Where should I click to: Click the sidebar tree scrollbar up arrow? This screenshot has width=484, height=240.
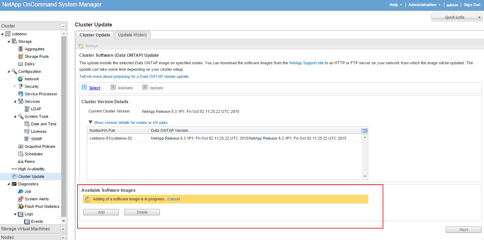pyautogui.click(x=64, y=34)
